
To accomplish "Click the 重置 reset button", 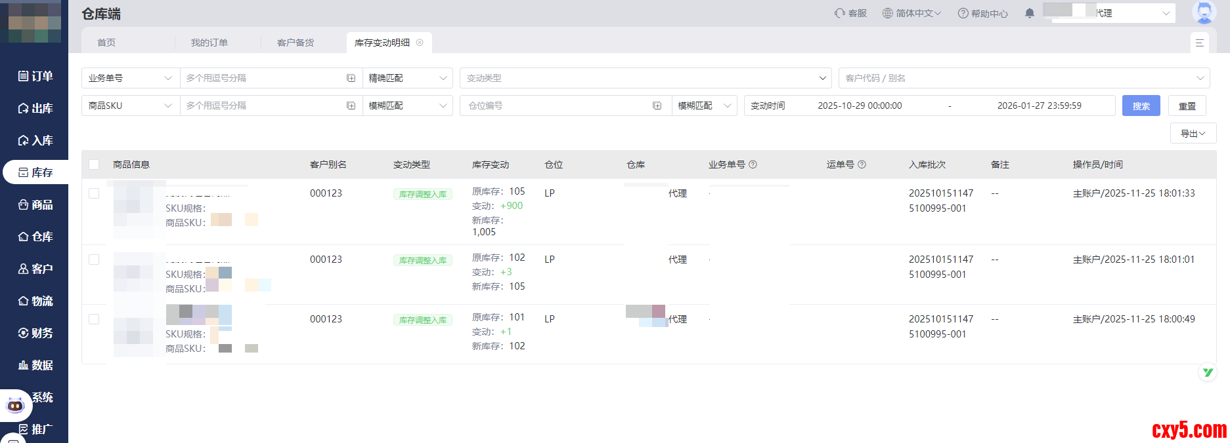I will [1187, 106].
